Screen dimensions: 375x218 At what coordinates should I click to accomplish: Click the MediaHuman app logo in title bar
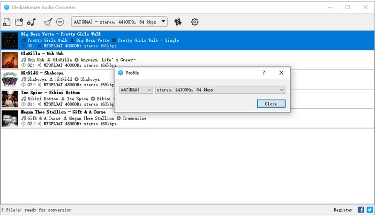tap(6, 7)
